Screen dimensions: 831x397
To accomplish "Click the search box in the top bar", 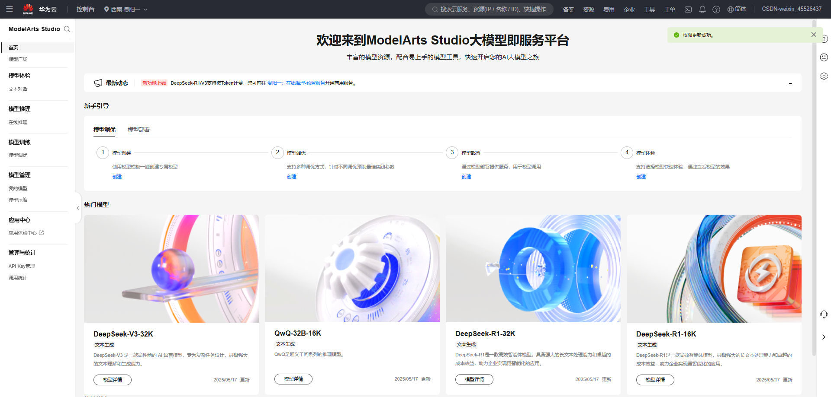I will pos(490,9).
